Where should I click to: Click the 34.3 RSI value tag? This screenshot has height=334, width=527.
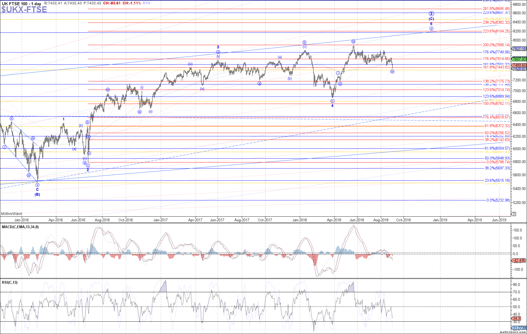517,319
